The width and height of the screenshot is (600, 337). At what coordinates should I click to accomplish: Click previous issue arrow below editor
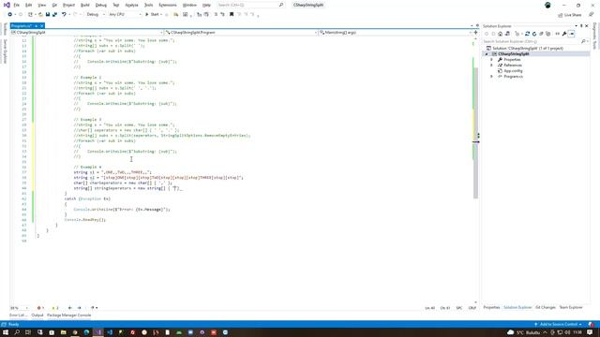[69, 308]
